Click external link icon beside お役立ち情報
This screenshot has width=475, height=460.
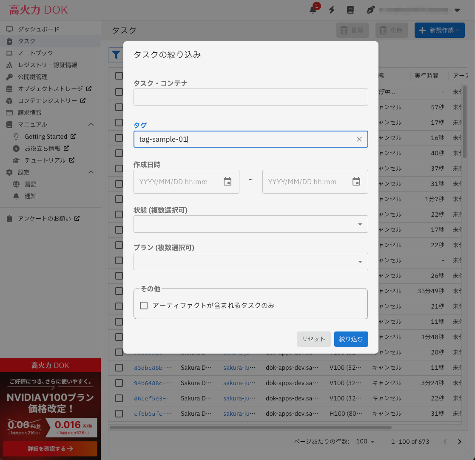(66, 148)
